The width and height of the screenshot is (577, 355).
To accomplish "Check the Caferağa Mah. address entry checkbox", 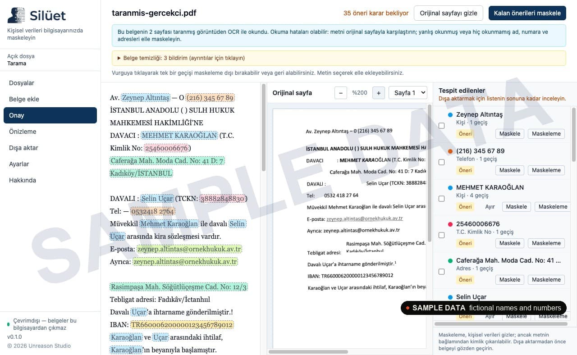I will 441,272.
